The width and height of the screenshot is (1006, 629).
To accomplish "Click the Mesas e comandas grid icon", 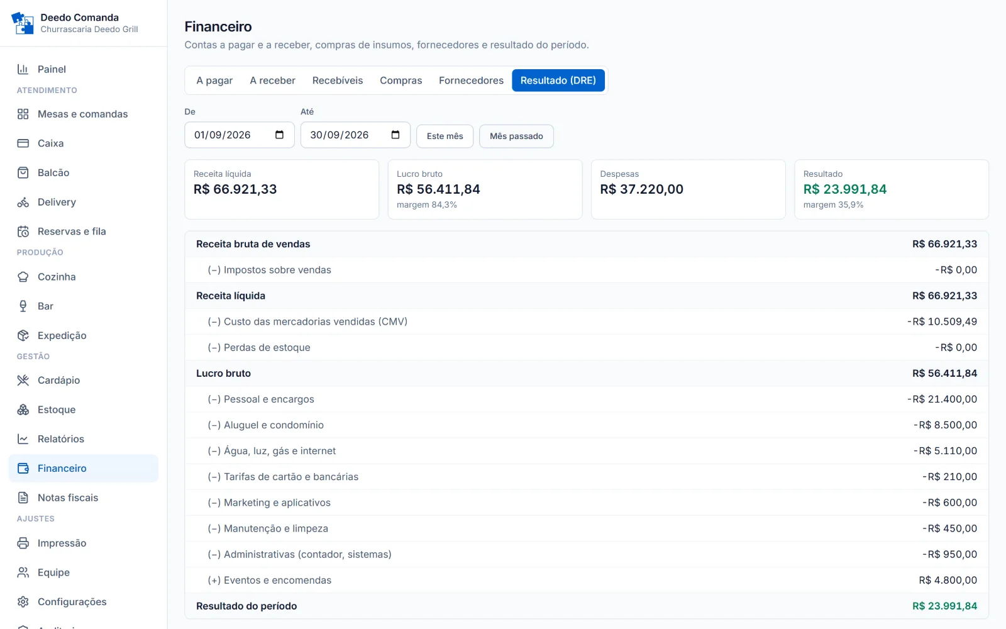I will [23, 114].
